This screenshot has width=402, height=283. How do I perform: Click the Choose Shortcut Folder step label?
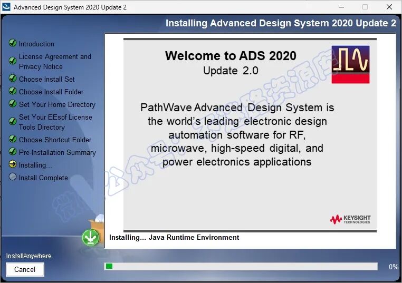click(55, 140)
